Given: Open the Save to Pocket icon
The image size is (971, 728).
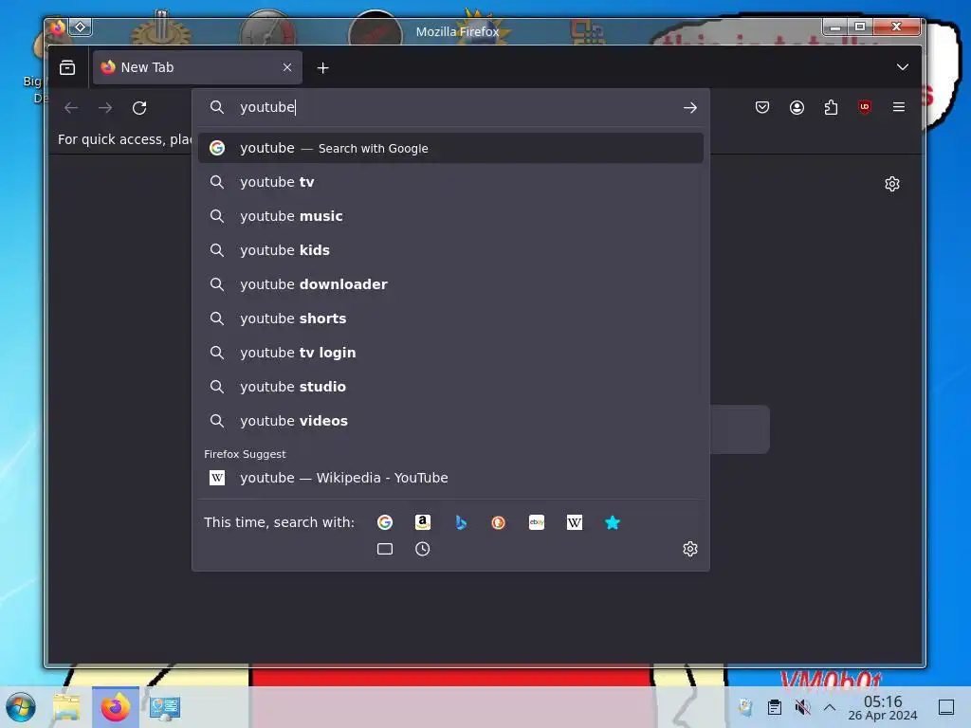Looking at the screenshot, I should (762, 107).
